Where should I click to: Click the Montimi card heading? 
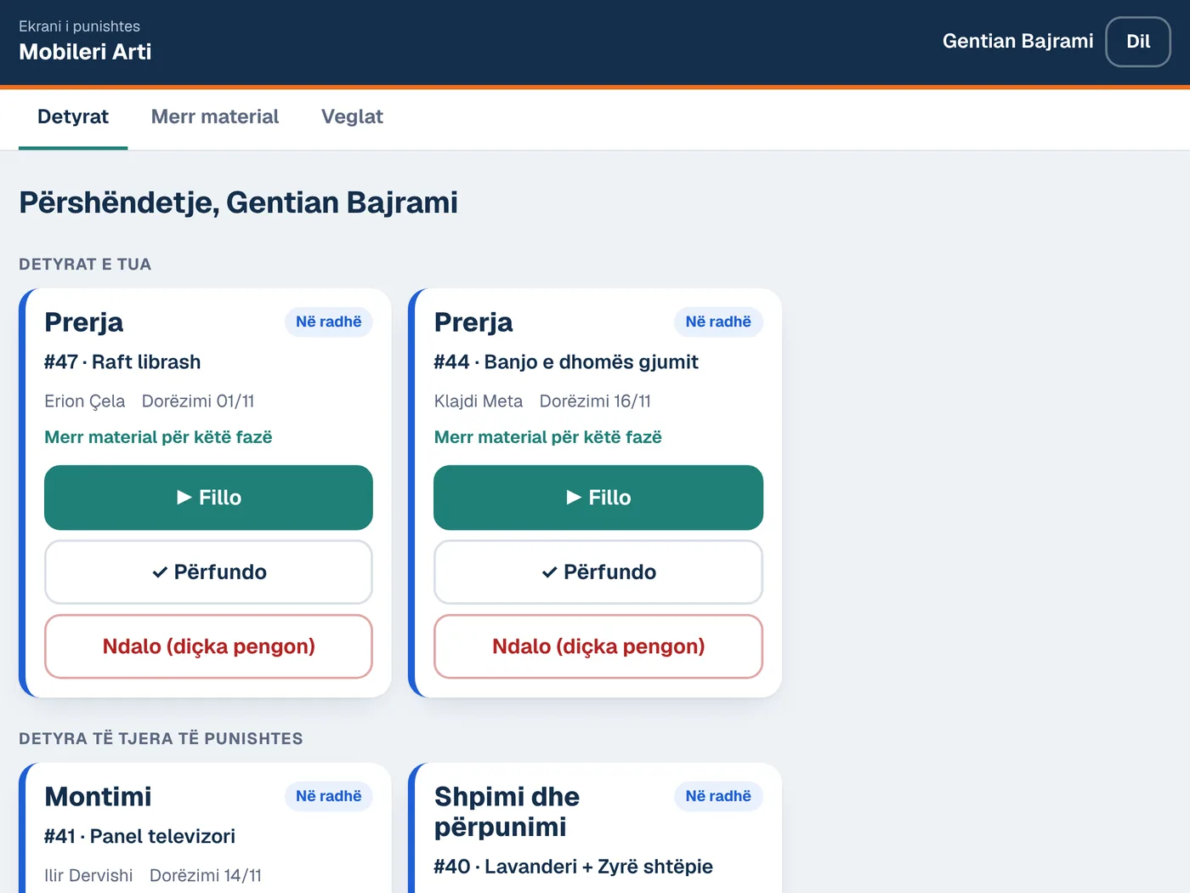[x=98, y=797]
